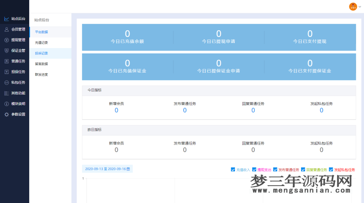The width and height of the screenshot is (364, 203).
Task: Click the 会员管理 person icon
Action: pyautogui.click(x=6, y=30)
